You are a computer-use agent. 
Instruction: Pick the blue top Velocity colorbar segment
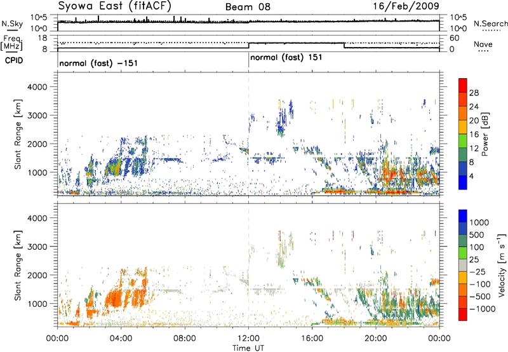click(463, 216)
